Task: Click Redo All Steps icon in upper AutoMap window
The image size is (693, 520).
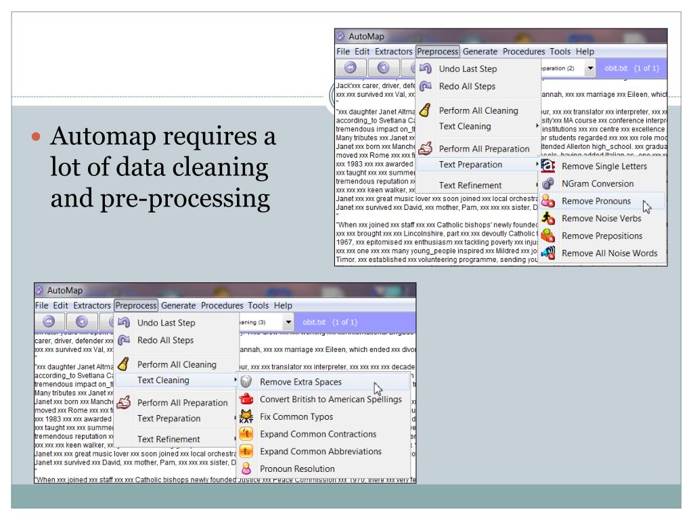Action: (x=425, y=86)
